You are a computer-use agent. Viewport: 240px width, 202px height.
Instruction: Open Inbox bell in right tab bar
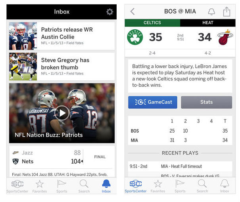tap(225, 186)
